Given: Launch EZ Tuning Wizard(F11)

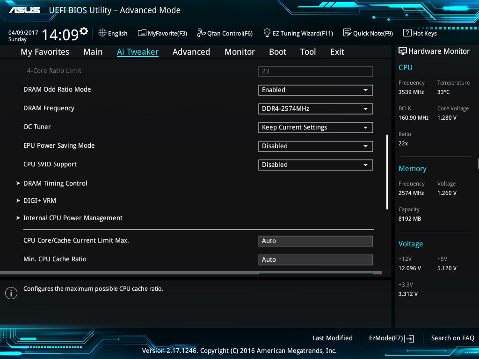Looking at the screenshot, I should (x=298, y=33).
